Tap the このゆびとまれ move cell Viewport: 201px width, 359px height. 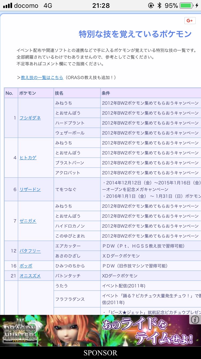point(77,236)
